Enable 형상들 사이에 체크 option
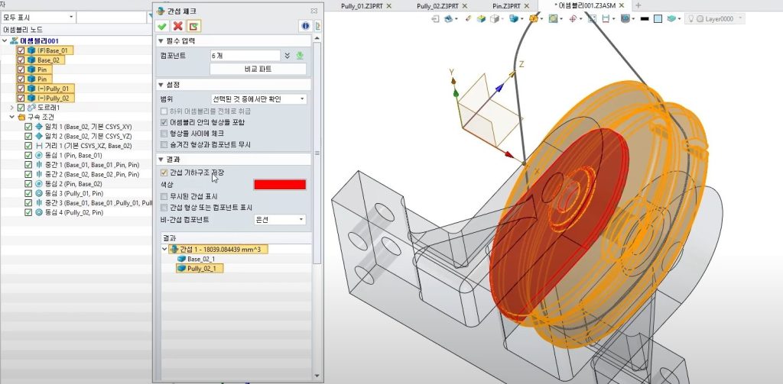 tap(164, 134)
